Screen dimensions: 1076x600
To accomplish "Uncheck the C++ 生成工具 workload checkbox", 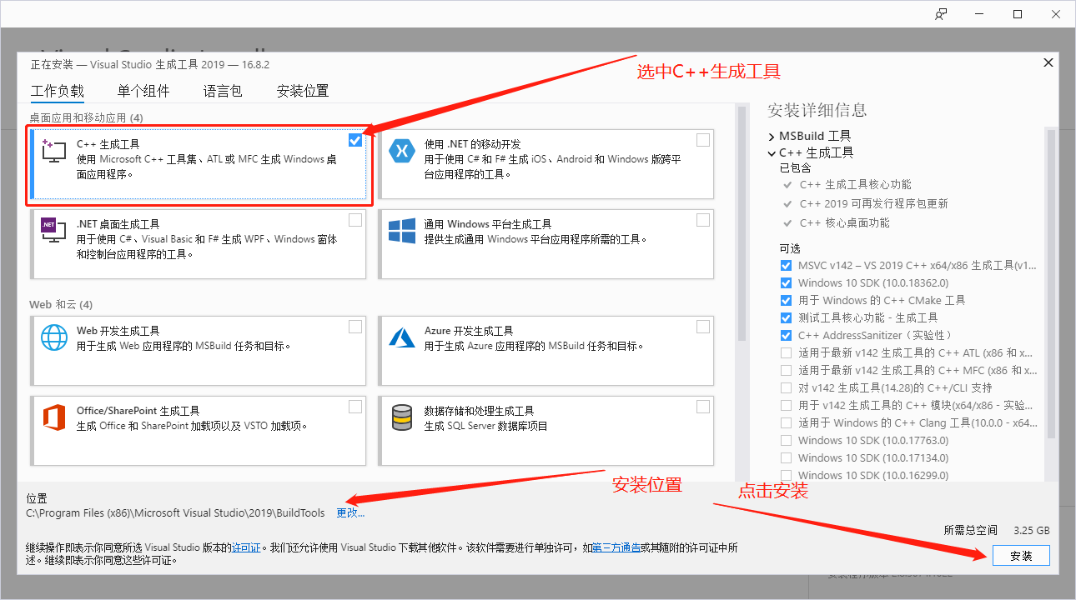I will click(355, 140).
